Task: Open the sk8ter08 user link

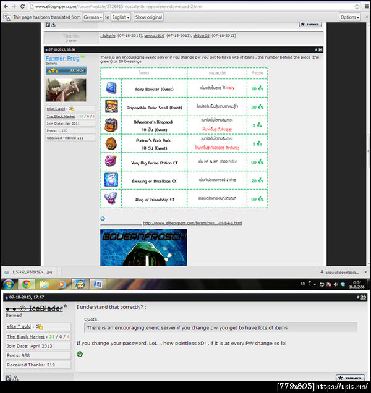Action: click(x=201, y=36)
